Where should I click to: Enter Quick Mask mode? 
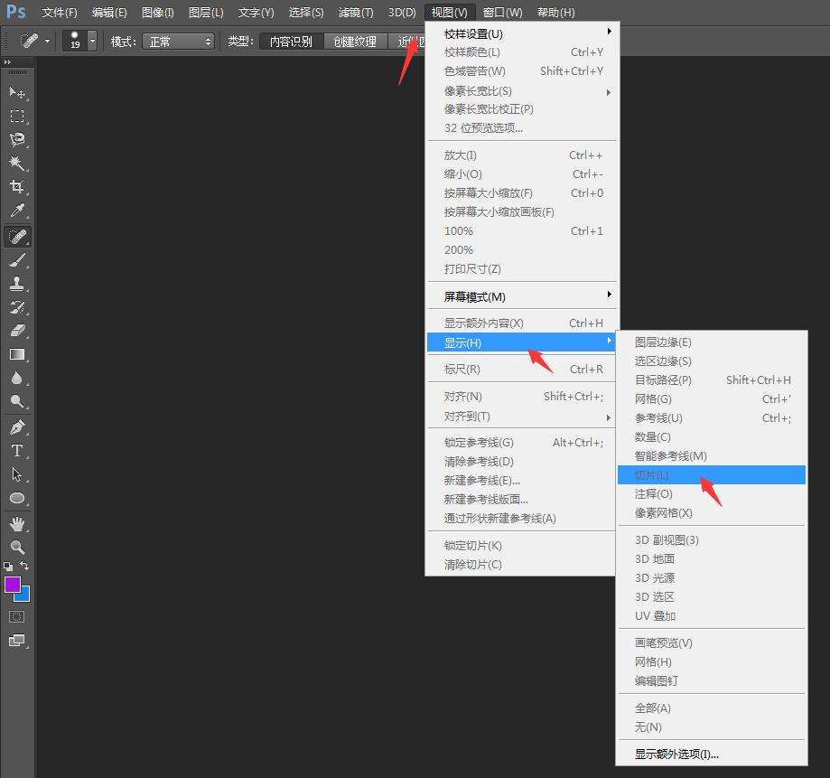click(16, 617)
